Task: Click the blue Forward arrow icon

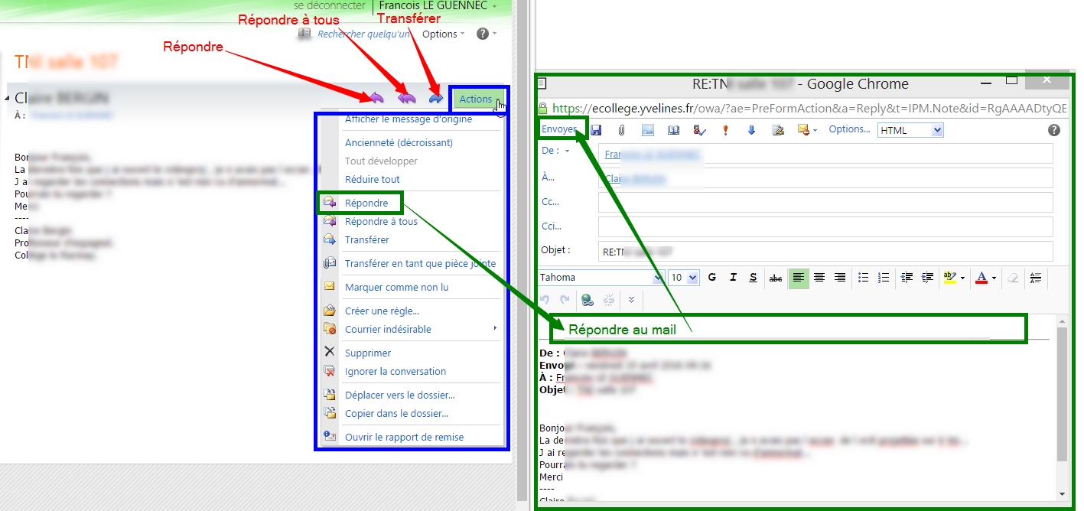Action: (435, 98)
